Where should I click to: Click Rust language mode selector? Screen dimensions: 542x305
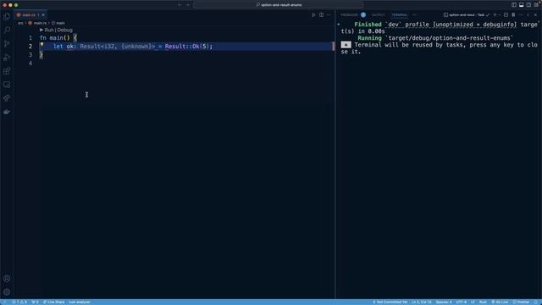click(x=483, y=302)
